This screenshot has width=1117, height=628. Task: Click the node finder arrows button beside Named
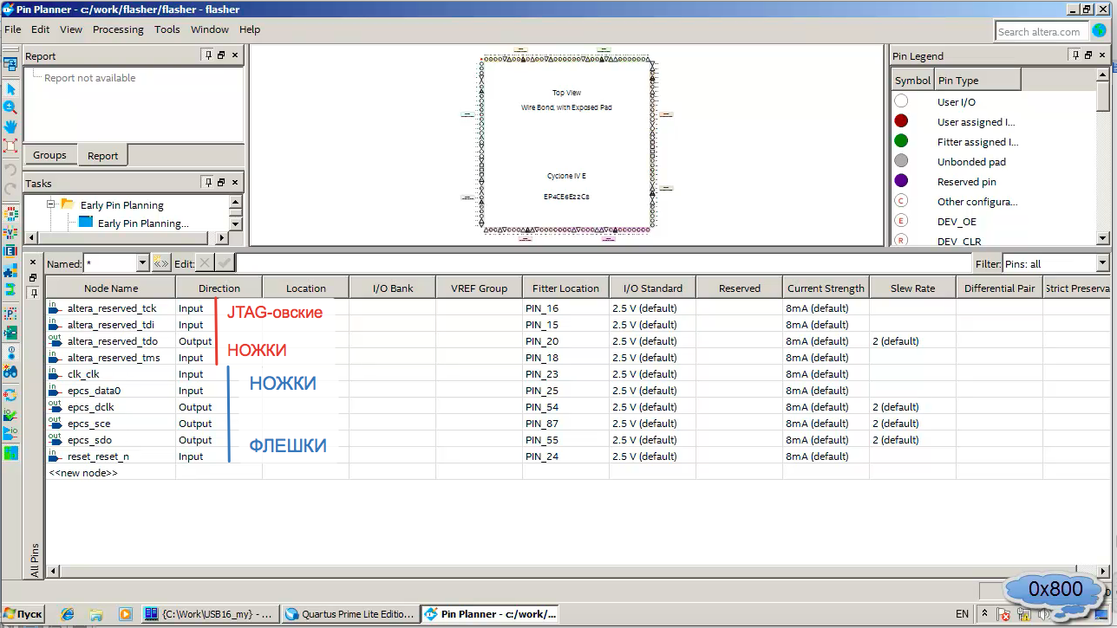coord(161,263)
